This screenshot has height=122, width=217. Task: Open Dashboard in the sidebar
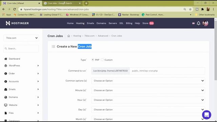pos(14,59)
